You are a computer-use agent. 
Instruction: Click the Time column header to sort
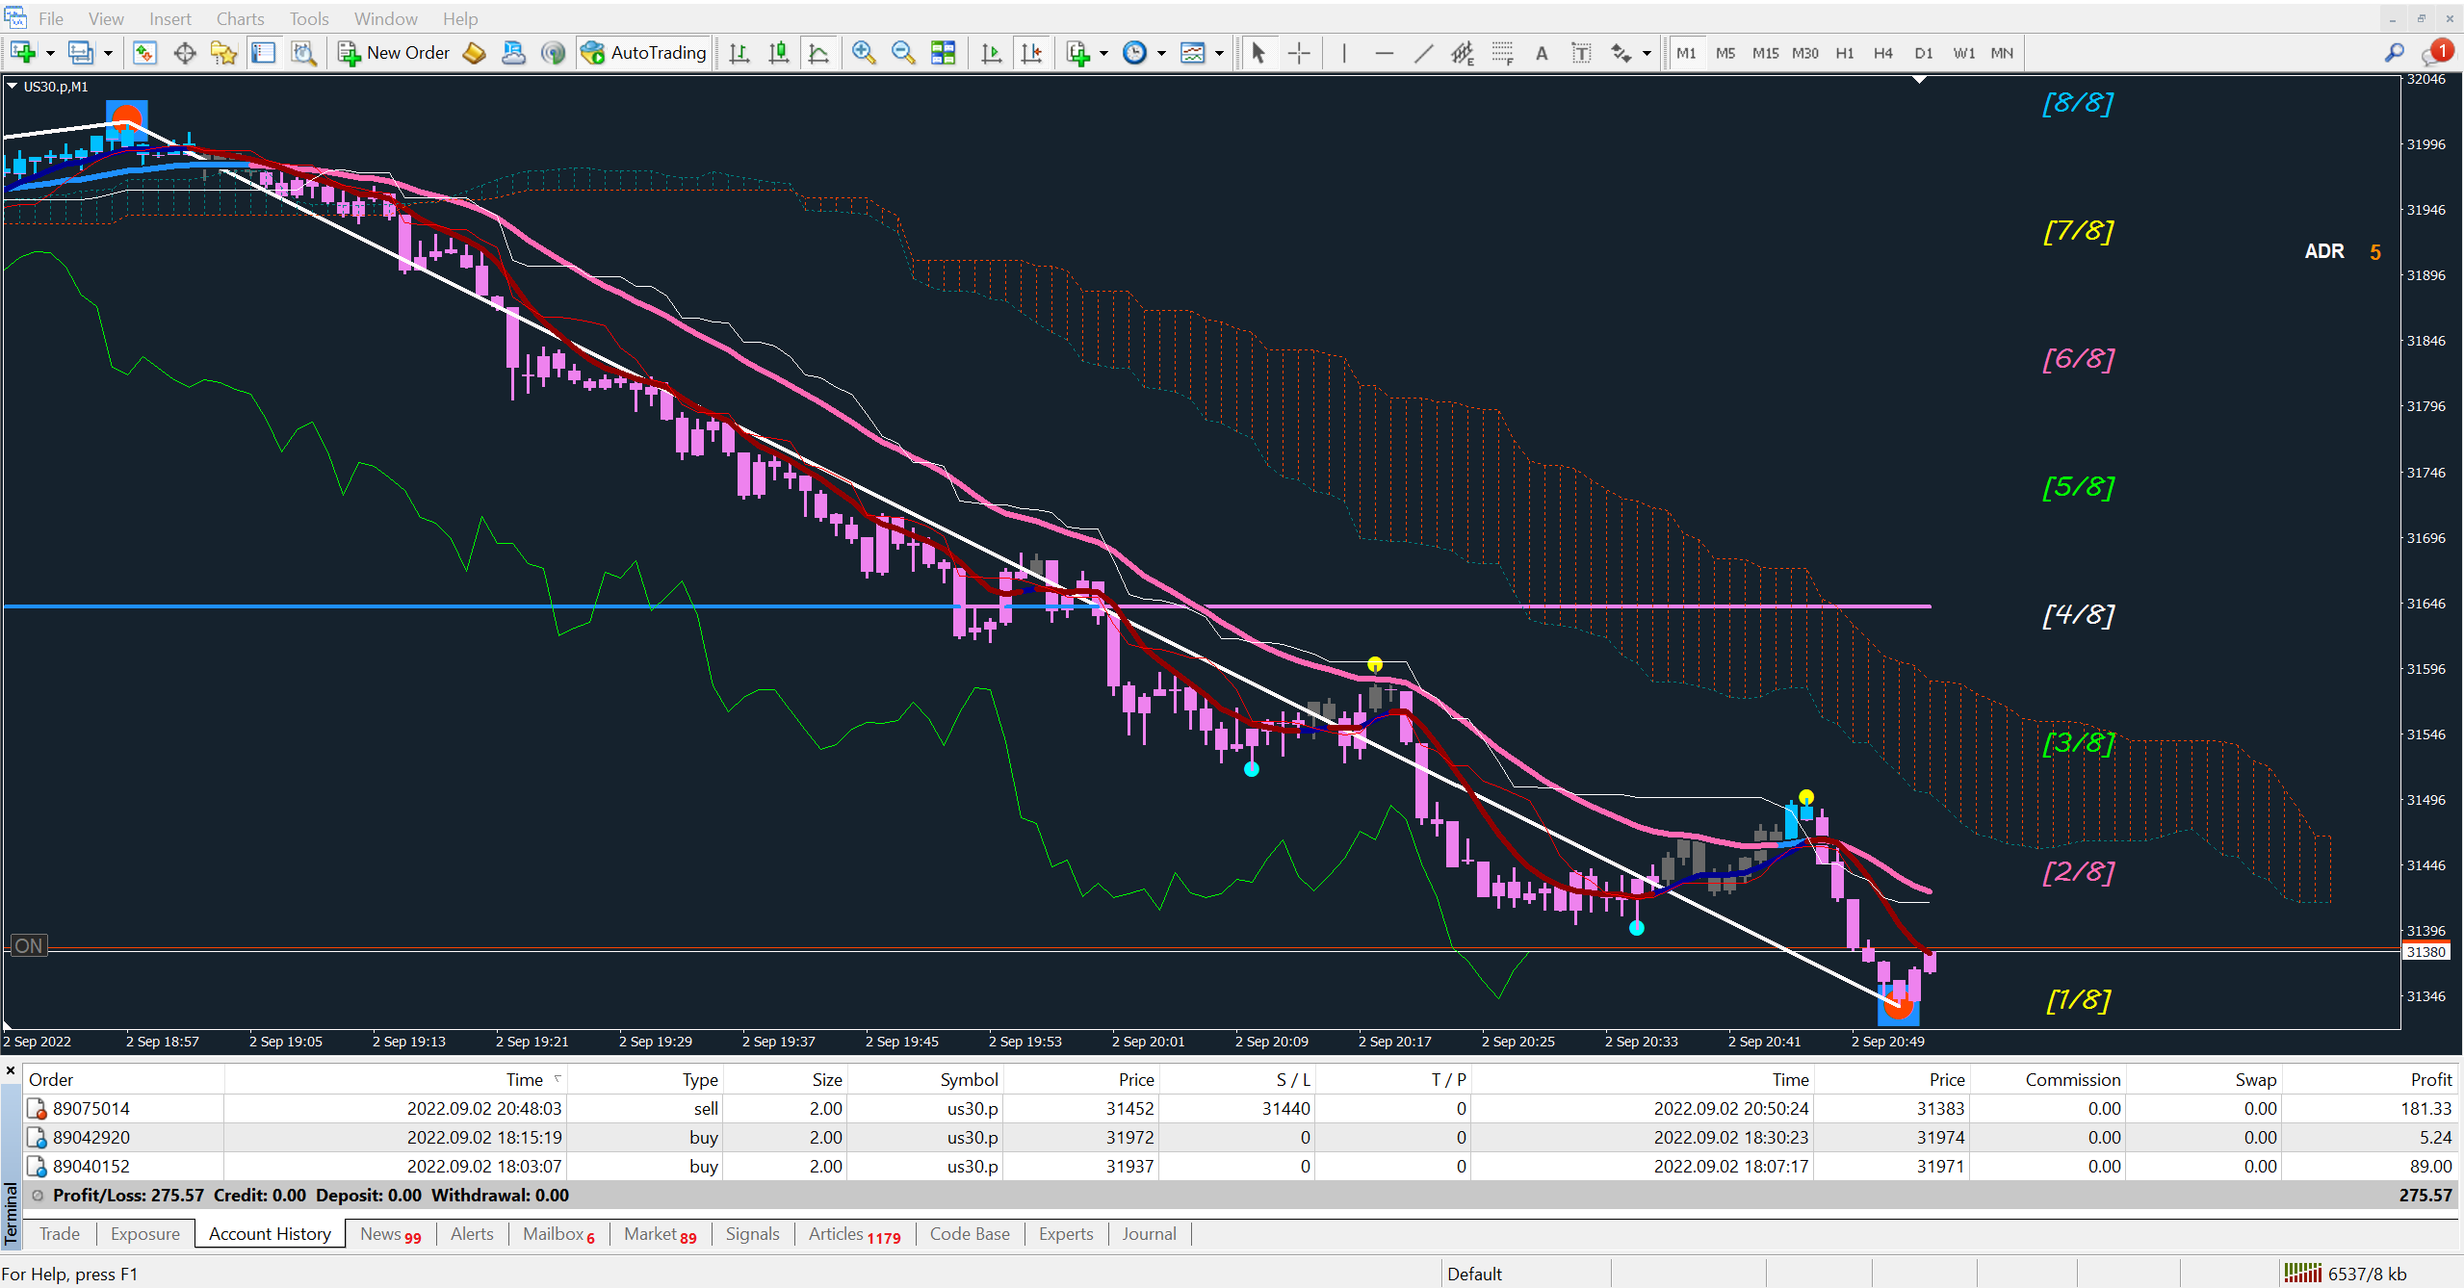pyautogui.click(x=525, y=1079)
